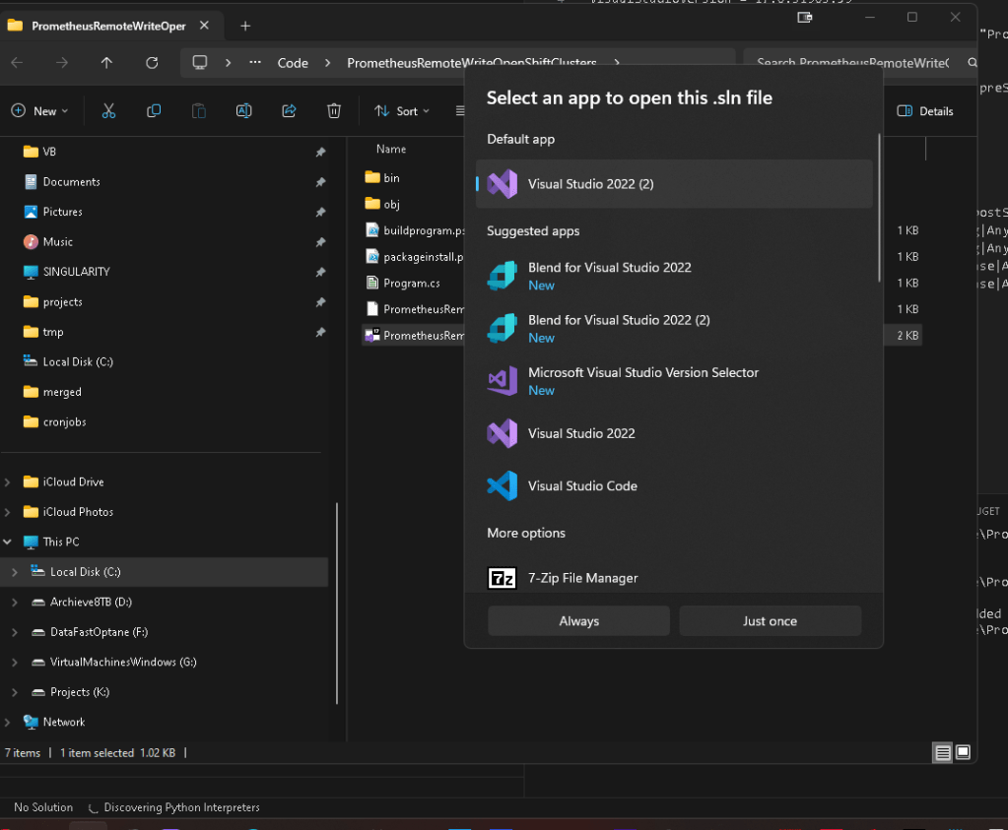Screen dimensions: 1008x830
Task: Click the Just once button
Action: [x=771, y=621]
